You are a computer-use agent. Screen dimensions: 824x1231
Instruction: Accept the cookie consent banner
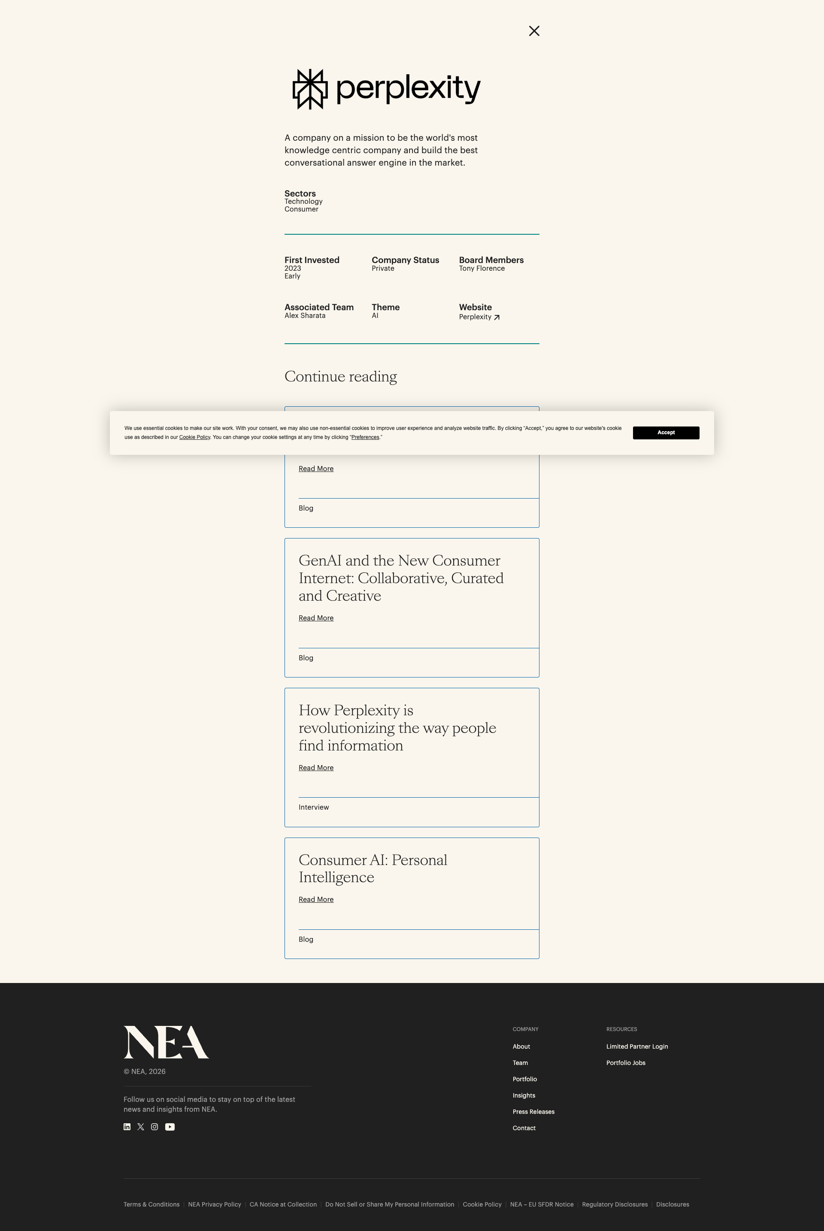[x=665, y=433]
